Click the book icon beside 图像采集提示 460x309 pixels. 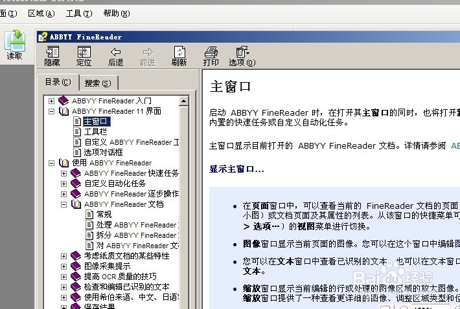(76, 266)
